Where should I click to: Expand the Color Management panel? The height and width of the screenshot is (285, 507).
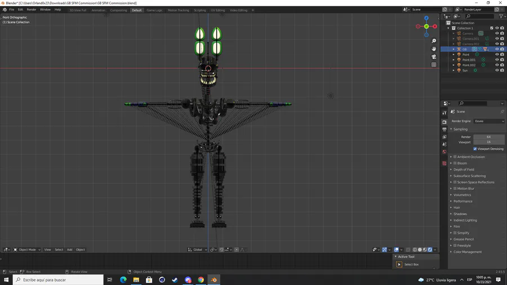pyautogui.click(x=451, y=252)
